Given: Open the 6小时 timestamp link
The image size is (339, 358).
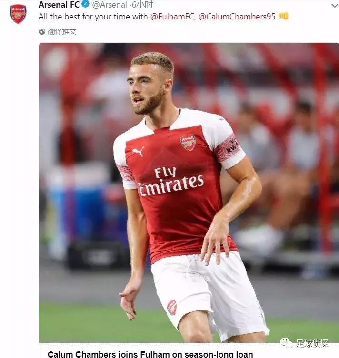Looking at the screenshot, I should tap(142, 5).
